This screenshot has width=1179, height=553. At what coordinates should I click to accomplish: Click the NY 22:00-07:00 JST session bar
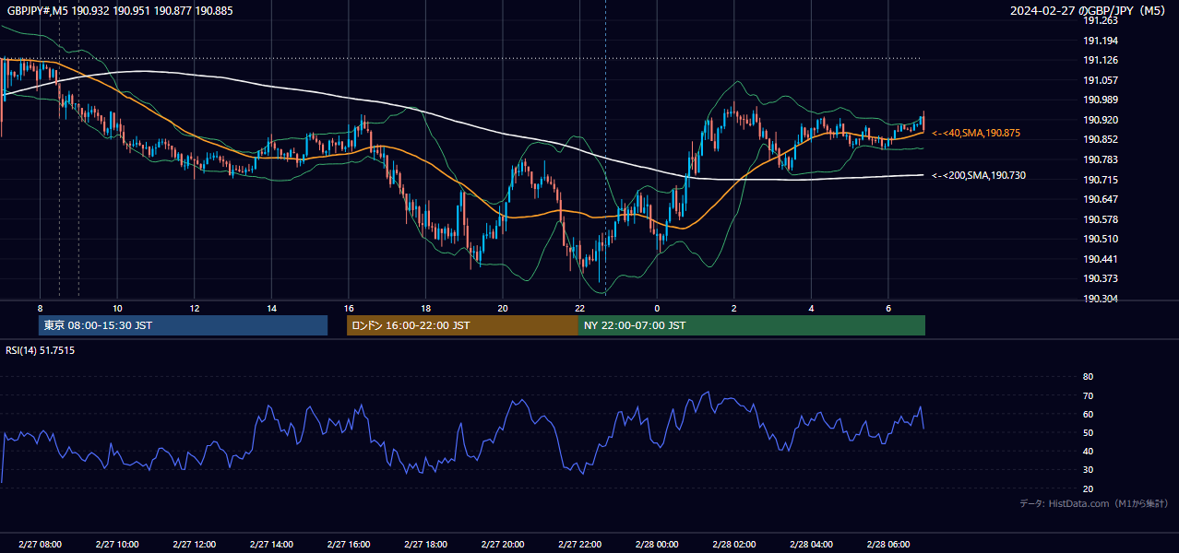[752, 325]
